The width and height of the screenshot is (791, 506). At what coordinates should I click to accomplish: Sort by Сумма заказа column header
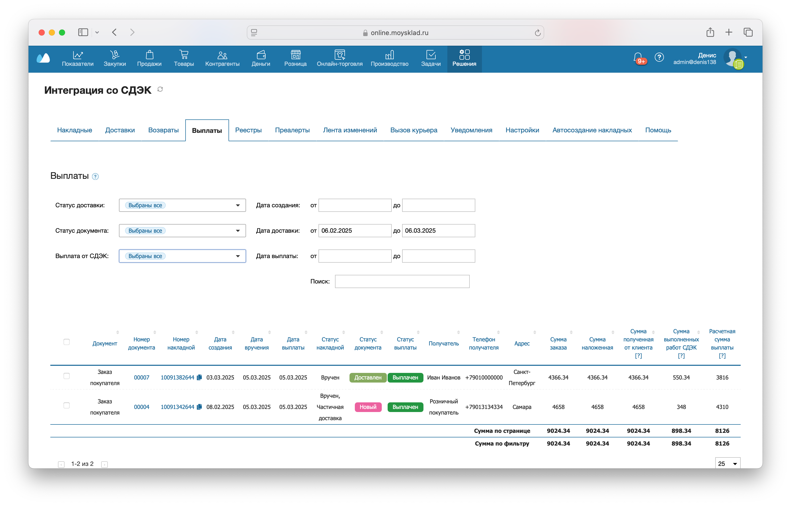click(558, 343)
